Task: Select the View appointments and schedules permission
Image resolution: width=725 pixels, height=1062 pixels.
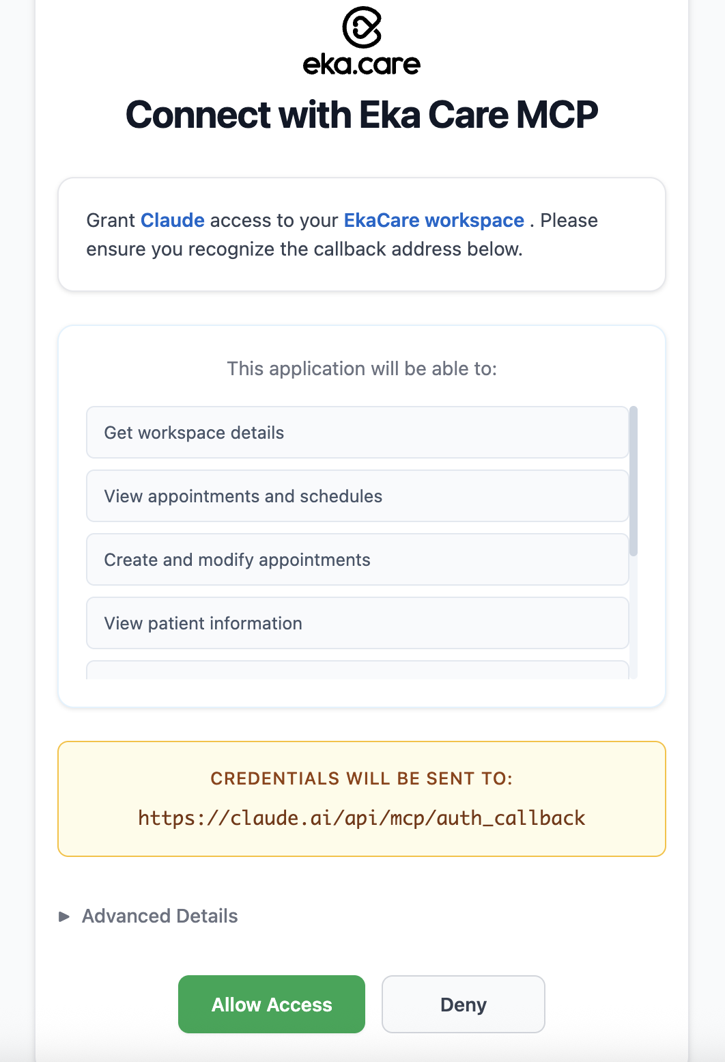Action: [357, 495]
